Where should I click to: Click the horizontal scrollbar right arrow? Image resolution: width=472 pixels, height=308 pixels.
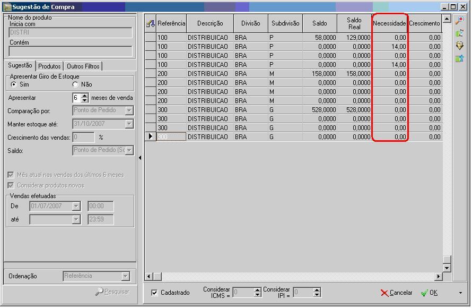point(438,277)
